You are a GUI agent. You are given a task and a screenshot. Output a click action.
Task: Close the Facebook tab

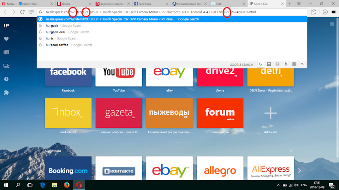click(x=167, y=4)
